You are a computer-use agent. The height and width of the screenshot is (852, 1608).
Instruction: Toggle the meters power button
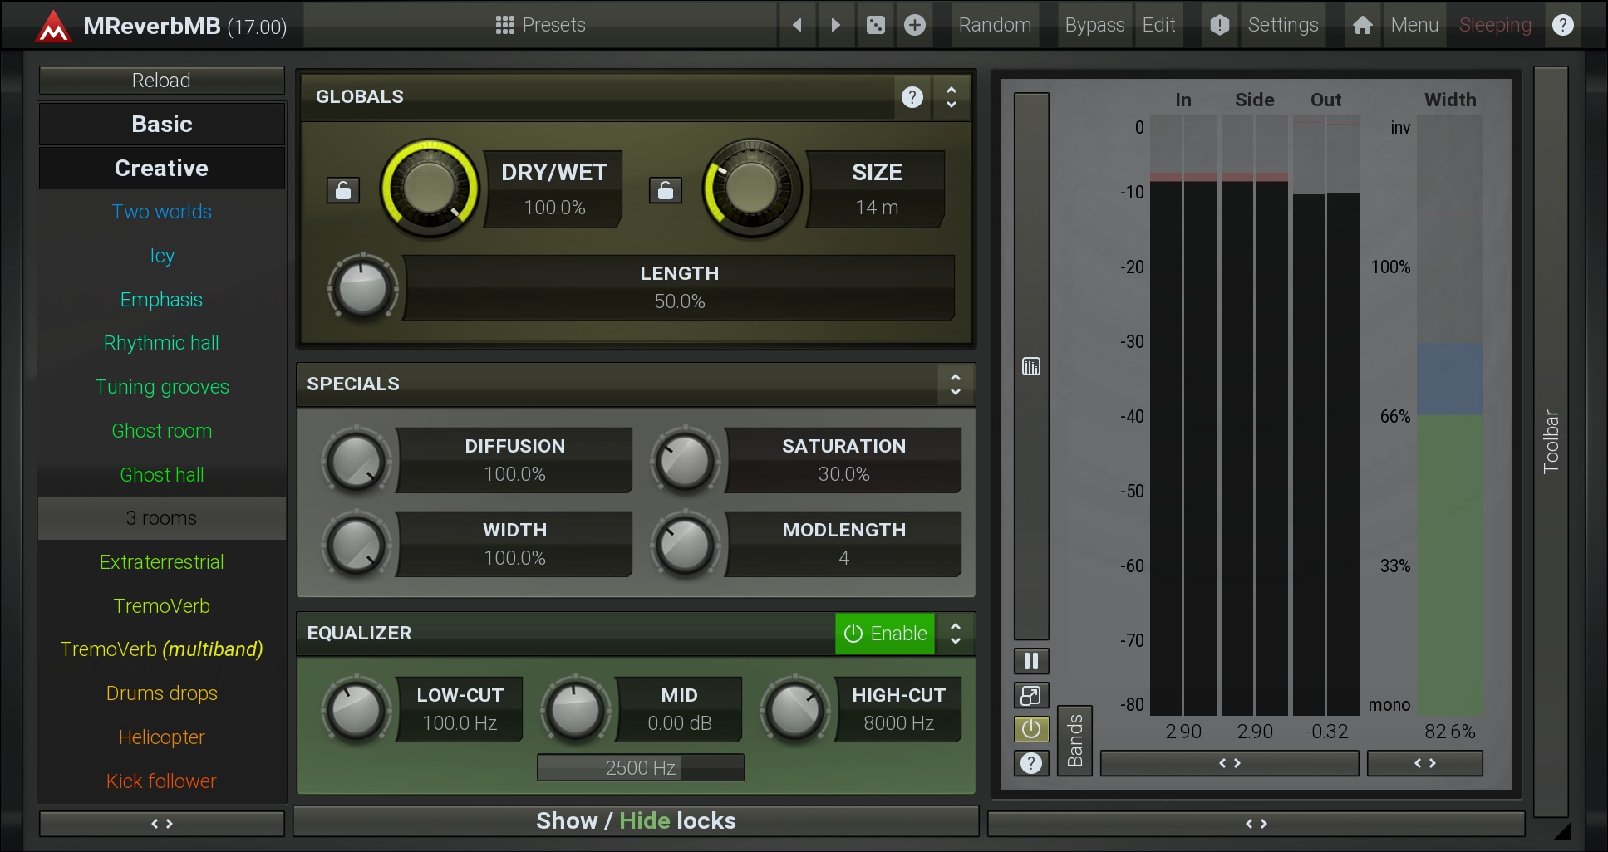tap(1030, 729)
